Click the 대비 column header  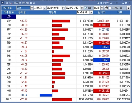(120, 12)
